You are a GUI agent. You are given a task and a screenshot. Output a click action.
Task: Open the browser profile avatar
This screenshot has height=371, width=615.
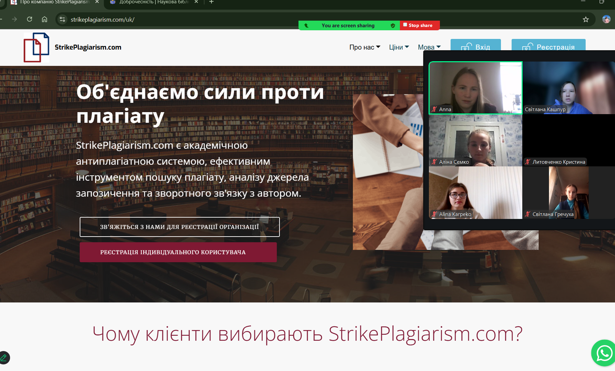click(606, 19)
